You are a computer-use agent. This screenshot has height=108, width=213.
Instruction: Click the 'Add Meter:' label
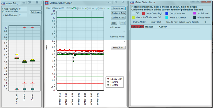[115, 28]
